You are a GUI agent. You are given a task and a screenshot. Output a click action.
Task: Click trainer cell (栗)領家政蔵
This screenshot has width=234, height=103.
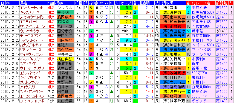[x=172, y=101]
